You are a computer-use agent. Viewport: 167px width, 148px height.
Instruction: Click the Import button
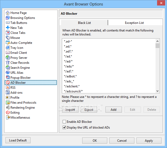click(70, 109)
